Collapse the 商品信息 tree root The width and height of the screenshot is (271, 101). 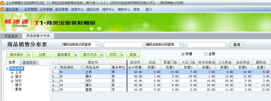[x=7, y=69]
